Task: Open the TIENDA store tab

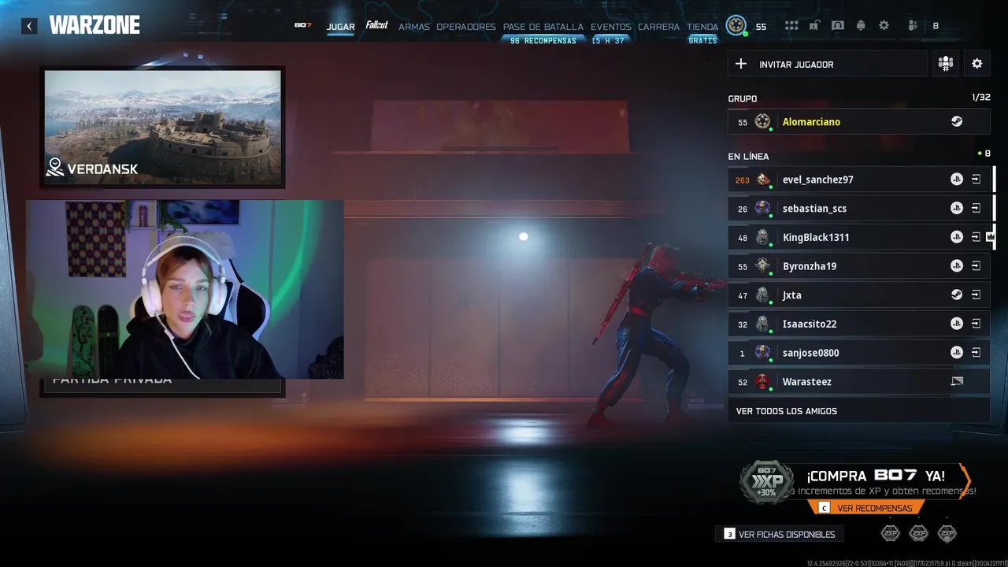Action: (702, 27)
